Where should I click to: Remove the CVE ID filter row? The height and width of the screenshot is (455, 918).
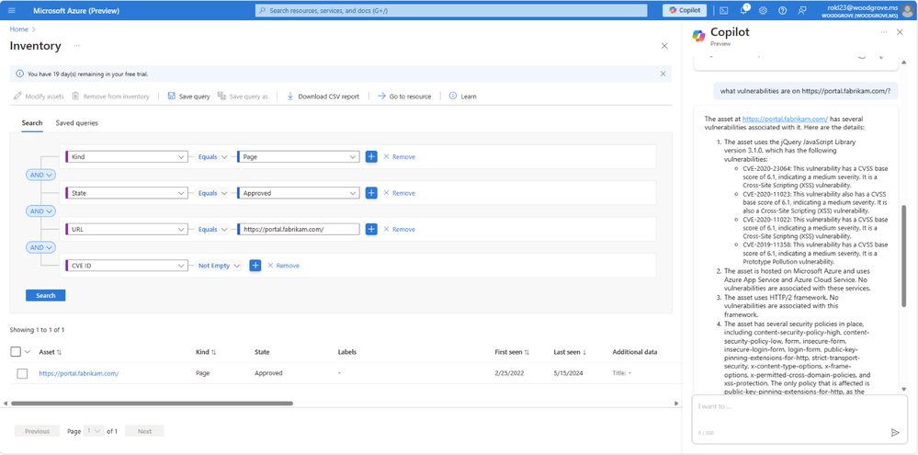pos(283,266)
